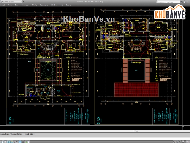The height and width of the screenshot is (143, 190).
Task: Open the Dimension menu
Action: tap(25, 5)
